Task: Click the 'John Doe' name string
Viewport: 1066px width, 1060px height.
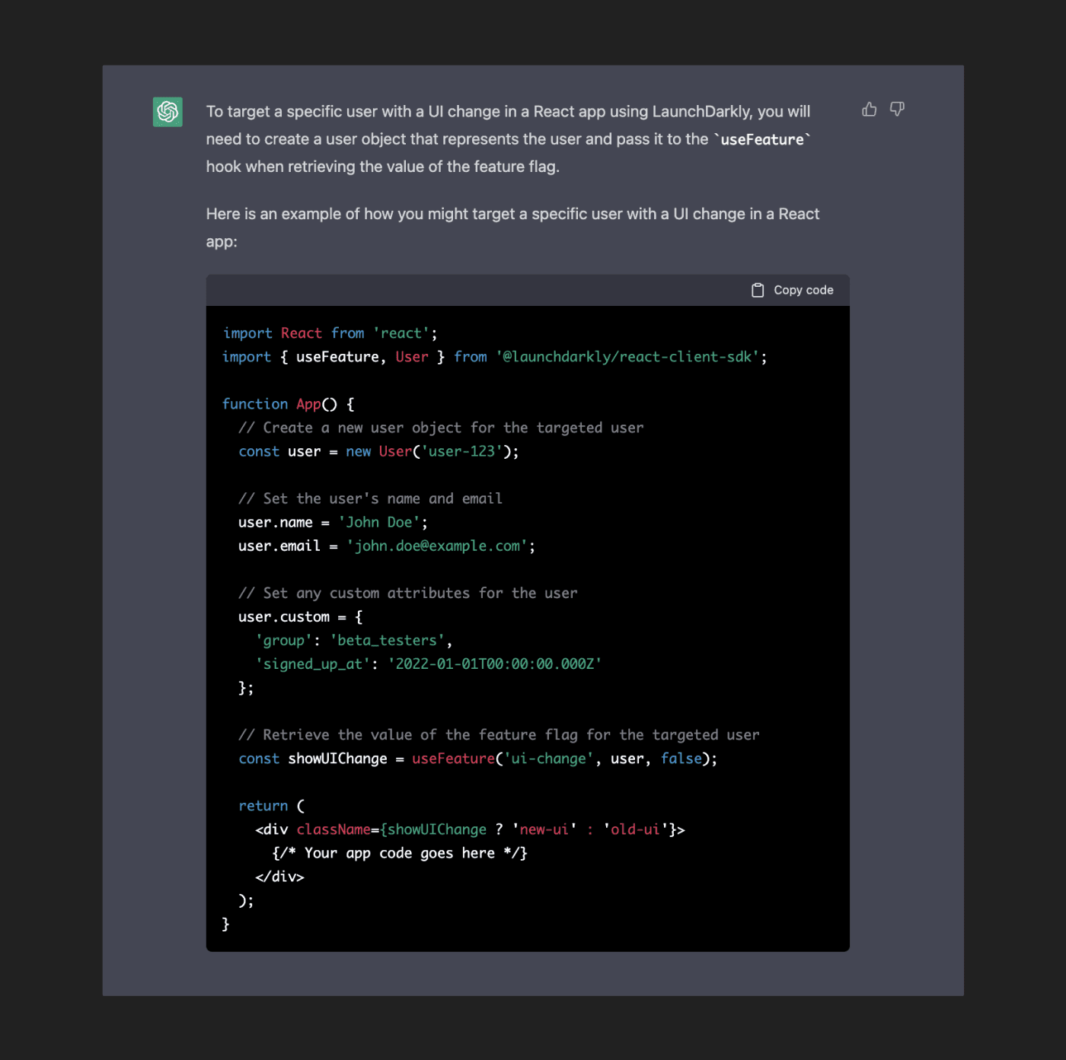Action: (379, 522)
